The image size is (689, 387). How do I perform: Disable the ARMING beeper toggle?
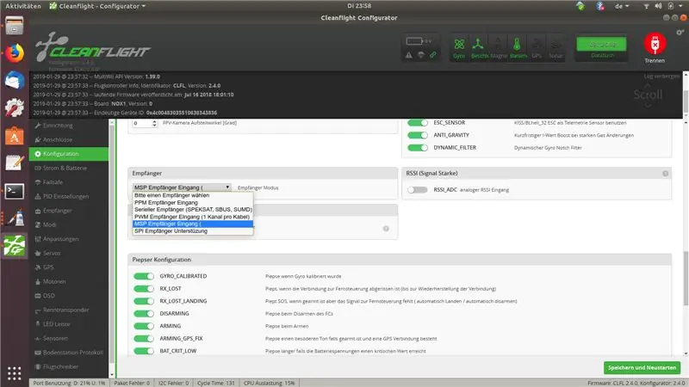click(x=144, y=326)
